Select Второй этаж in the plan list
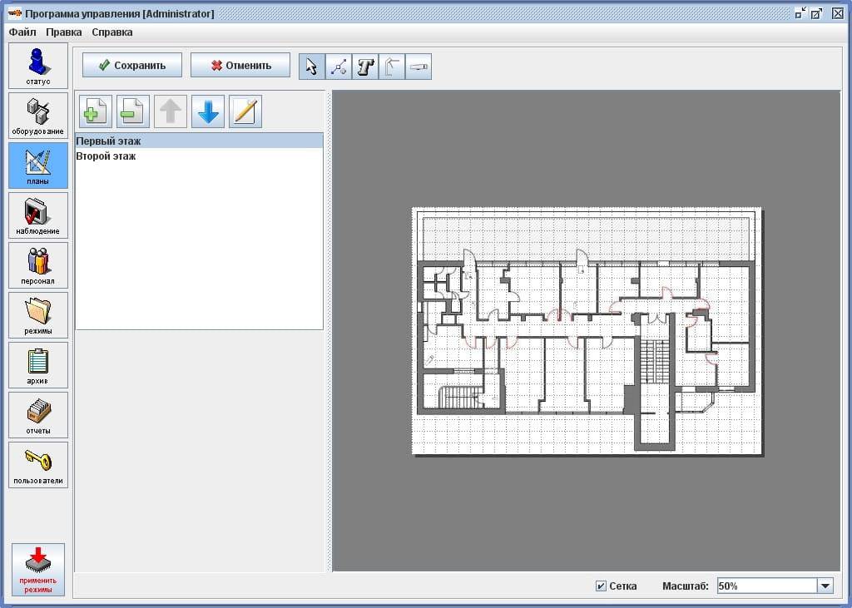Viewport: 852px width, 608px height. (106, 156)
